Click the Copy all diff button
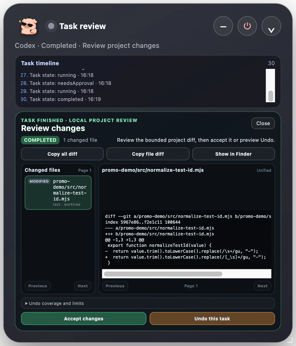This screenshot has height=346, width=296. pyautogui.click(x=62, y=154)
